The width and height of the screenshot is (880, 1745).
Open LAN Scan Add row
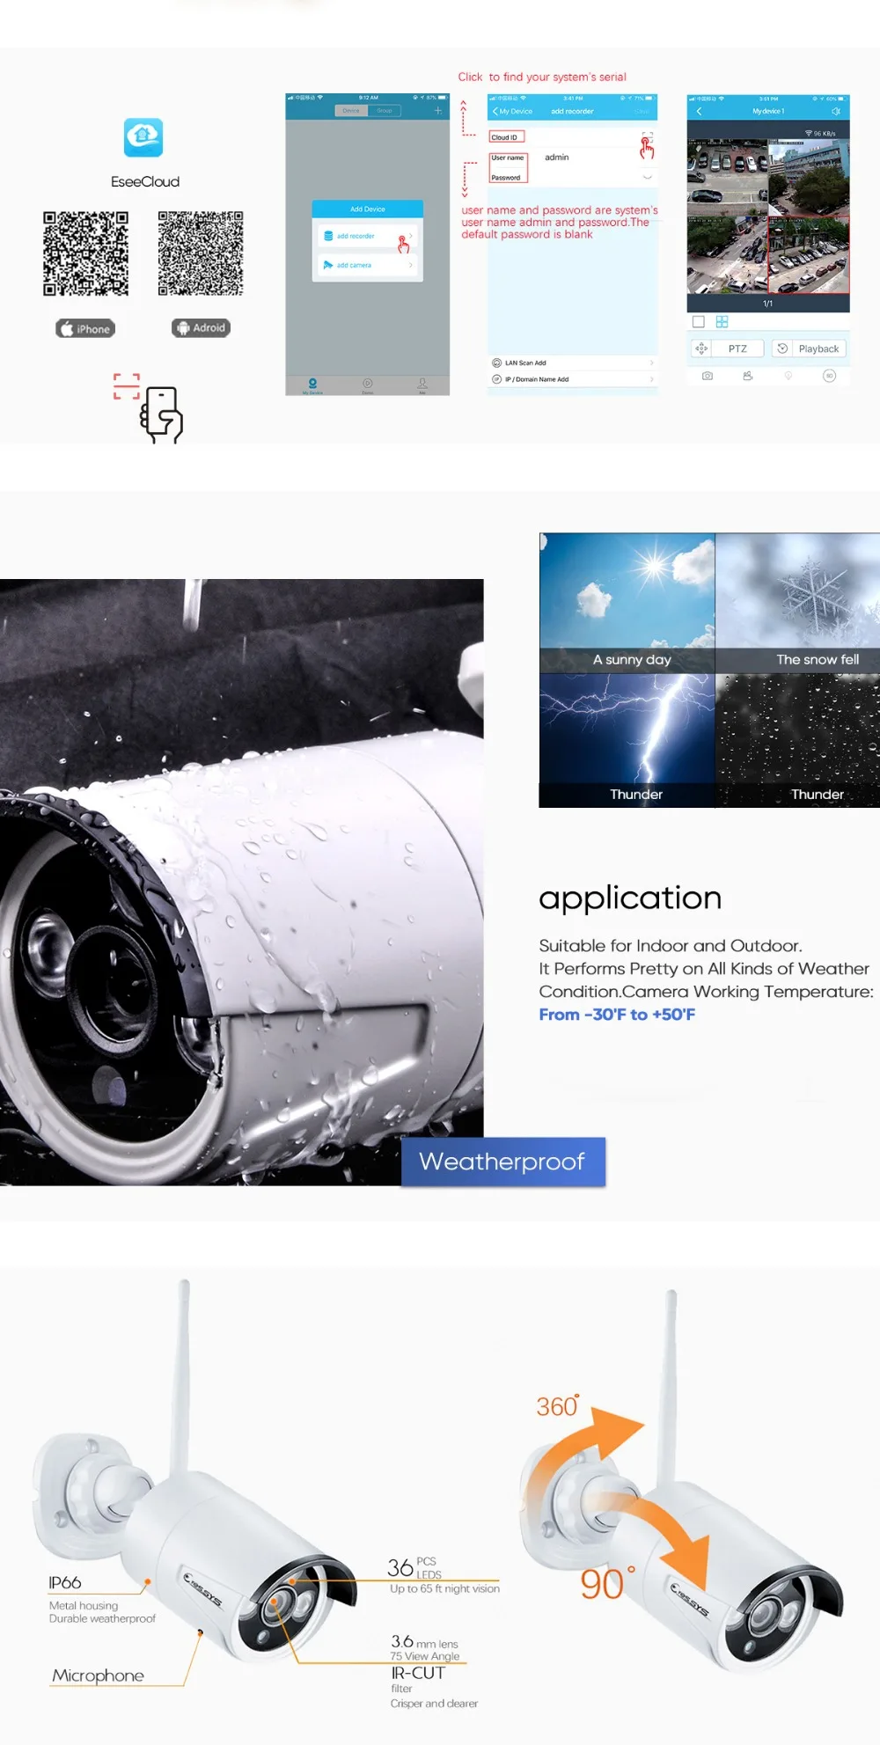pos(573,363)
